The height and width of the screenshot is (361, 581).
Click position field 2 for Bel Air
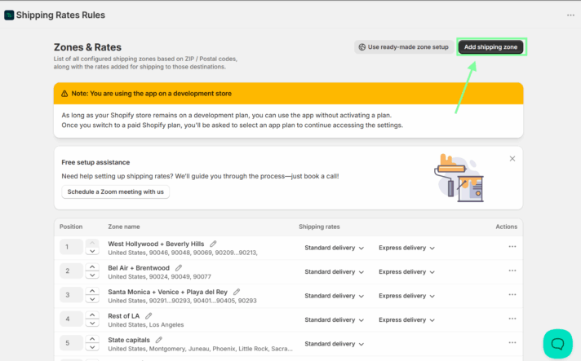[71, 271]
